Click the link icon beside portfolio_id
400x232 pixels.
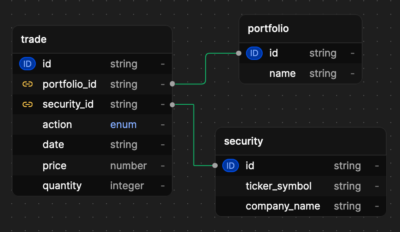pos(27,84)
